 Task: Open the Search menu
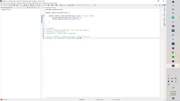tap(24, 3)
